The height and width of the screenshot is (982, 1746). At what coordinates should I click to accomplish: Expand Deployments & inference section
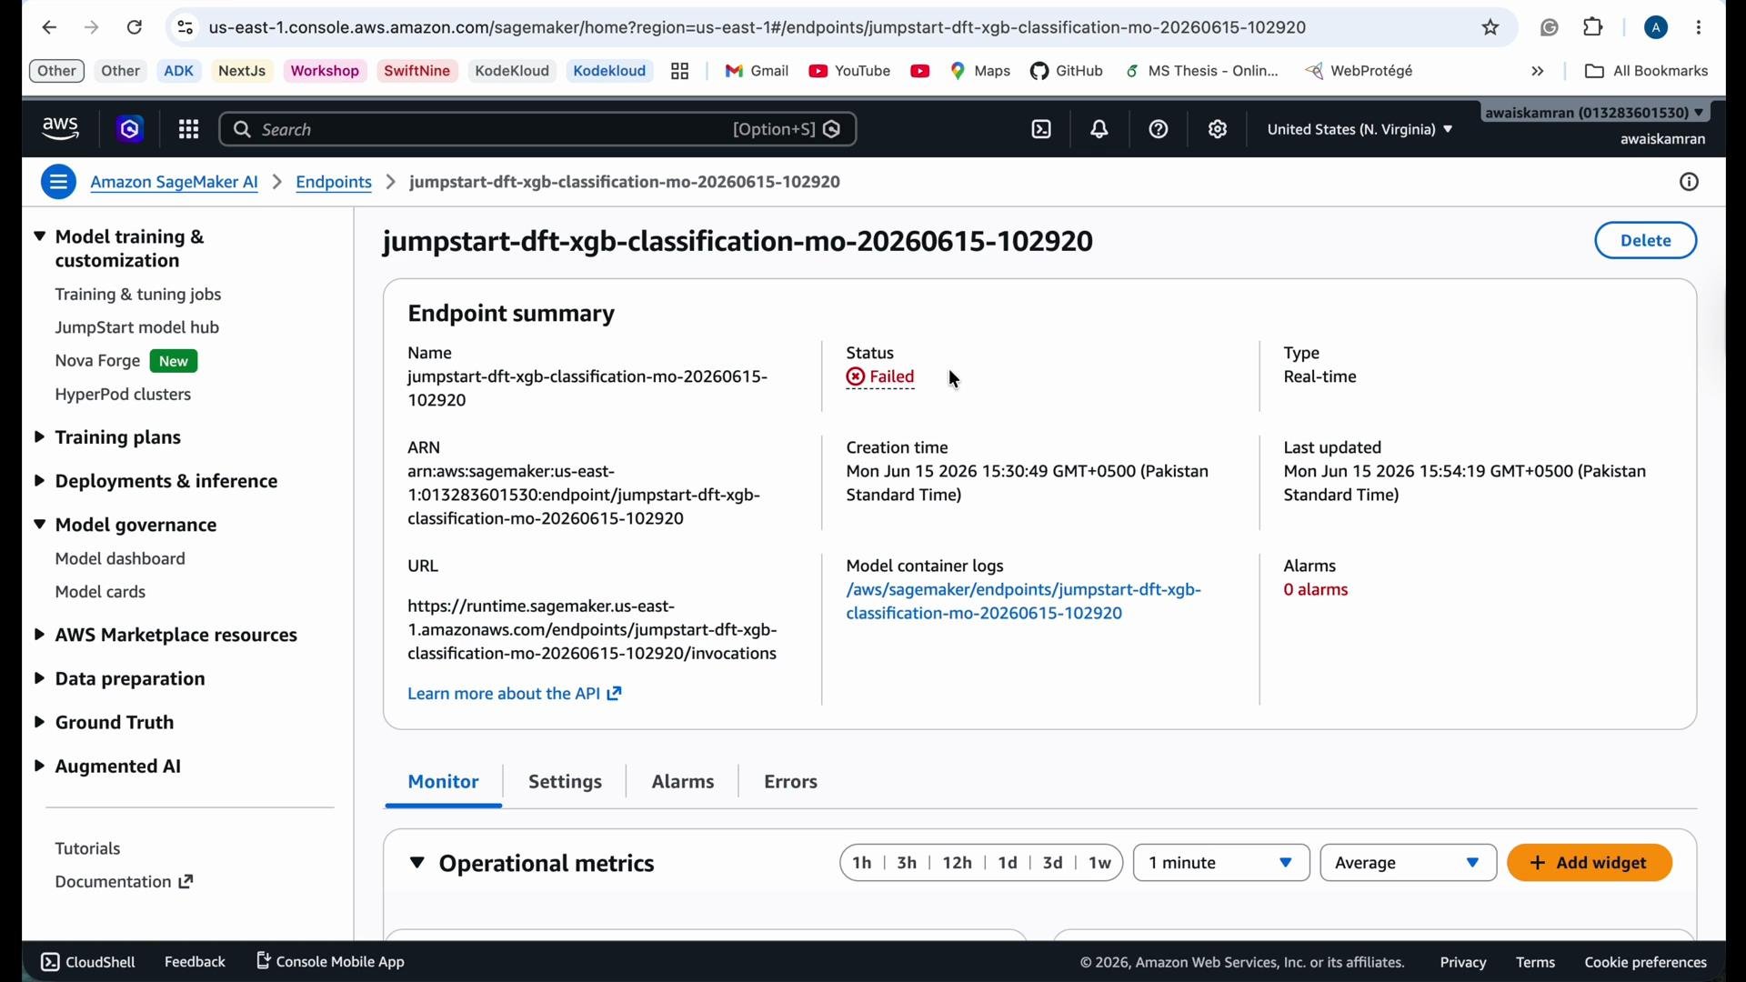40,481
